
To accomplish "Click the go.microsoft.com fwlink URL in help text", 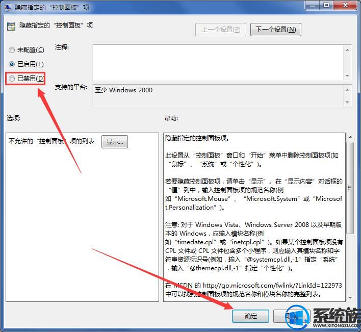I will 272,286.
